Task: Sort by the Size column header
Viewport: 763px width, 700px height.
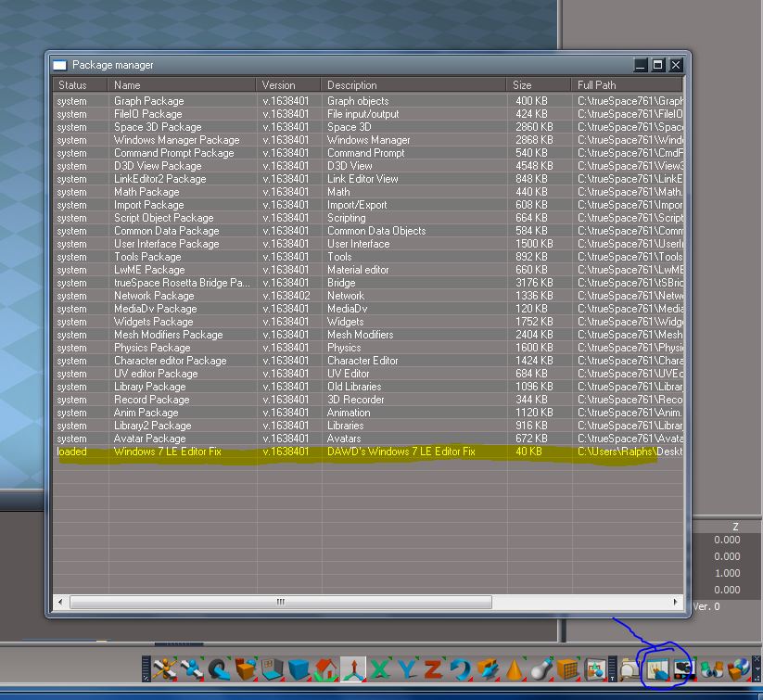Action: pos(539,84)
